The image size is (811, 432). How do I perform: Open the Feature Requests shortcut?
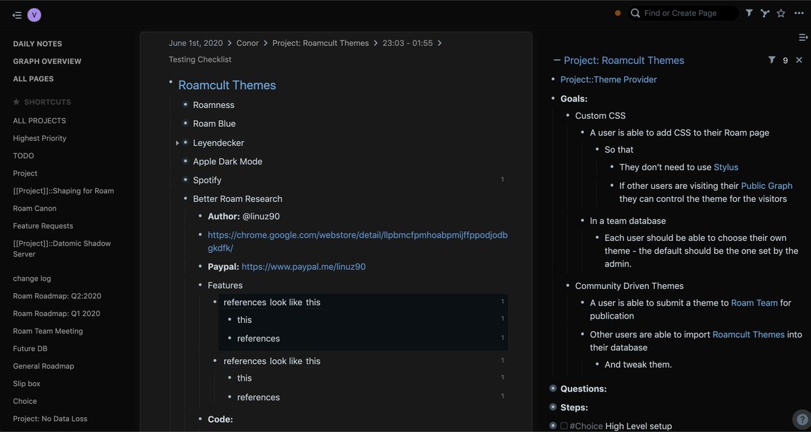tap(43, 226)
